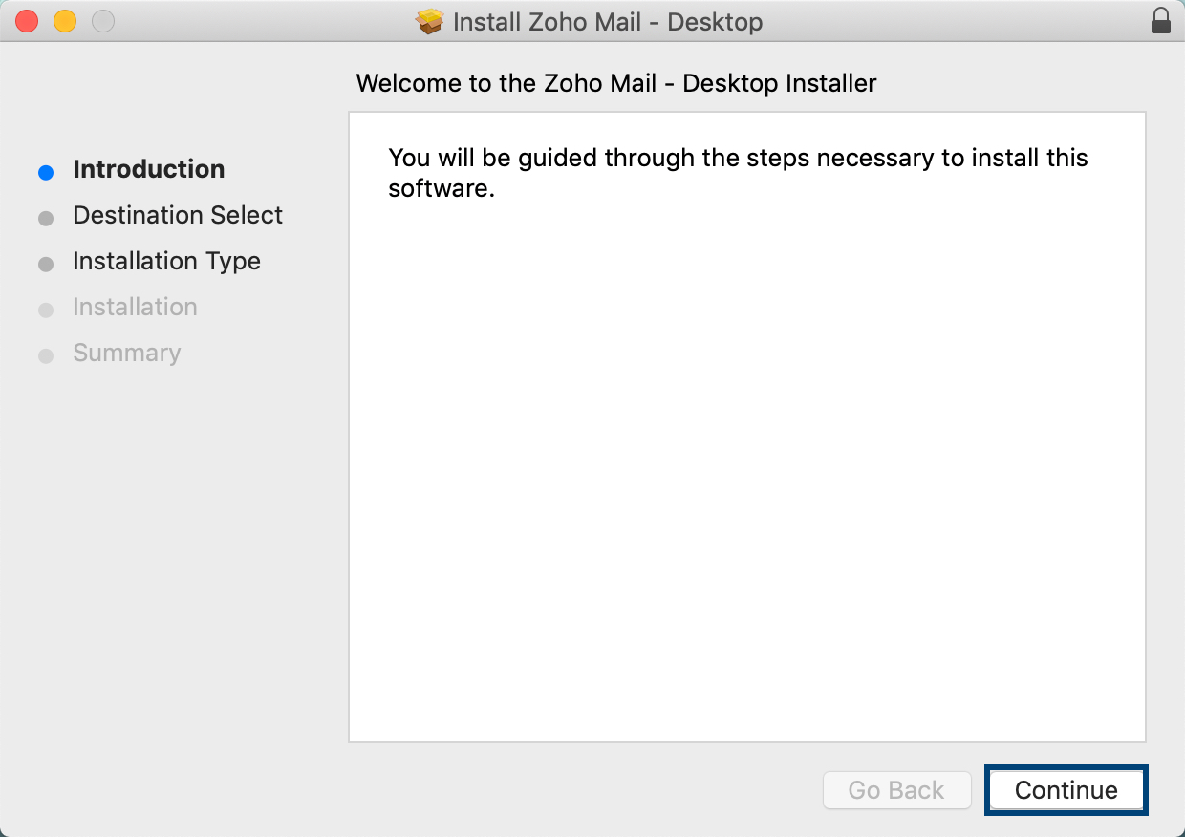Viewport: 1185px width, 837px height.
Task: Select the Installation Type step
Action: pyautogui.click(x=166, y=261)
